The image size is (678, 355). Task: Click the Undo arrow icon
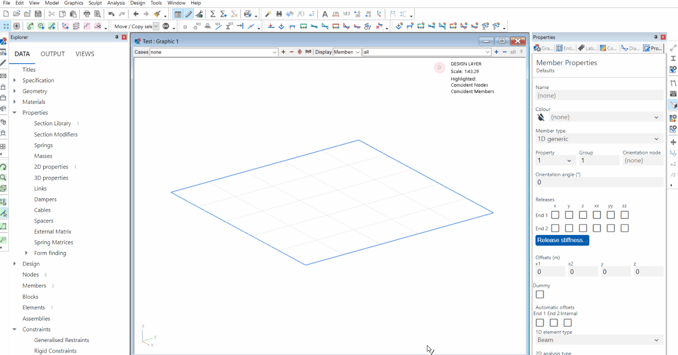[x=111, y=14]
